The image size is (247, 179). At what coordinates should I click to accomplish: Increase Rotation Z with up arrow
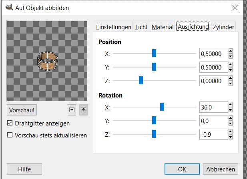(231, 132)
